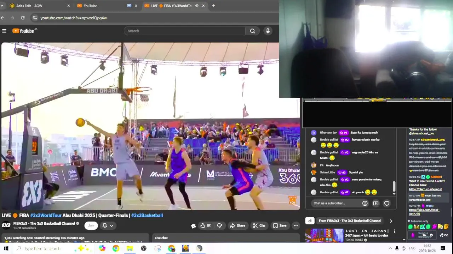
Task: Open the ENG language indicator
Action: (412, 248)
